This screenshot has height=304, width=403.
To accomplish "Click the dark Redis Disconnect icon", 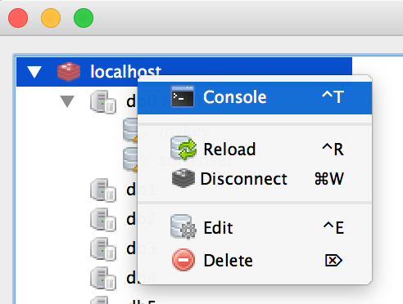I will pos(183,178).
